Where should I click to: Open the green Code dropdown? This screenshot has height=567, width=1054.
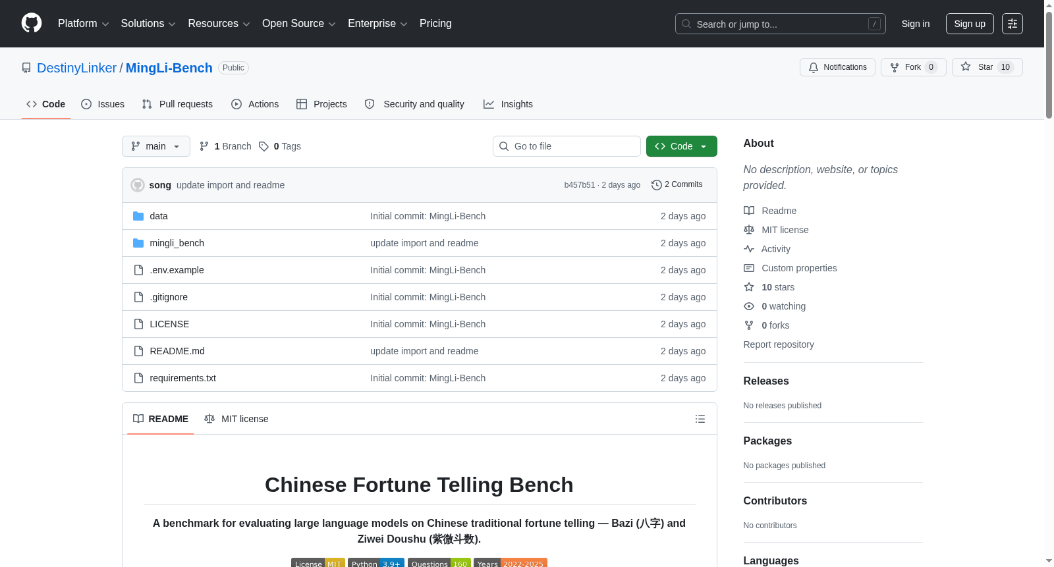click(681, 146)
